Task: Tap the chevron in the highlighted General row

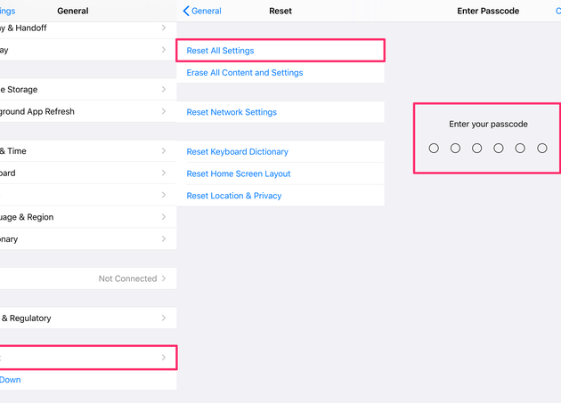Action: coord(164,358)
